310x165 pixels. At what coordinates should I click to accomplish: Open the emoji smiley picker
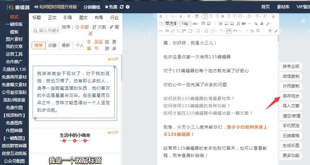tap(206, 31)
